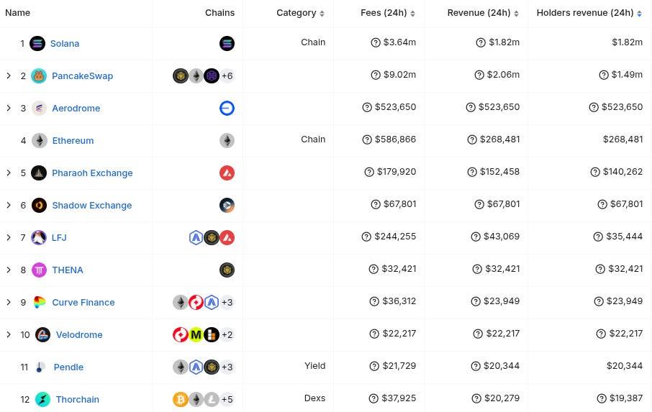This screenshot has width=652, height=412.
Task: Expand the Velodrome row chevron
Action: [x=9, y=335]
